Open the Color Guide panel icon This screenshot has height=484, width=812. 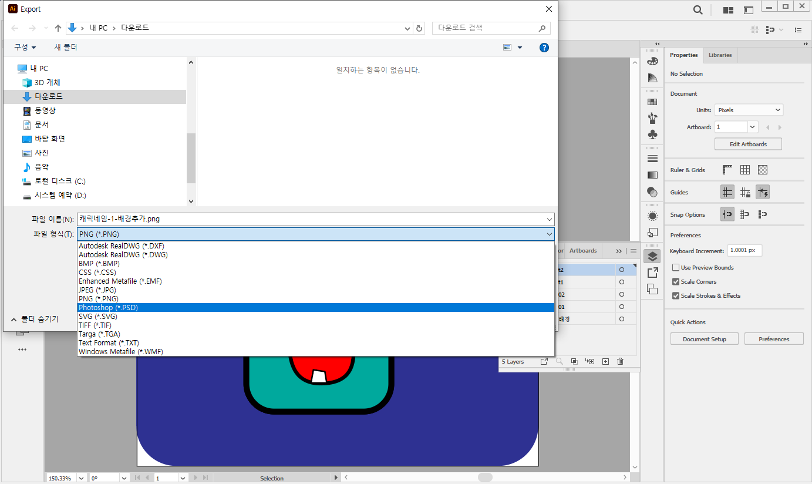(652, 78)
